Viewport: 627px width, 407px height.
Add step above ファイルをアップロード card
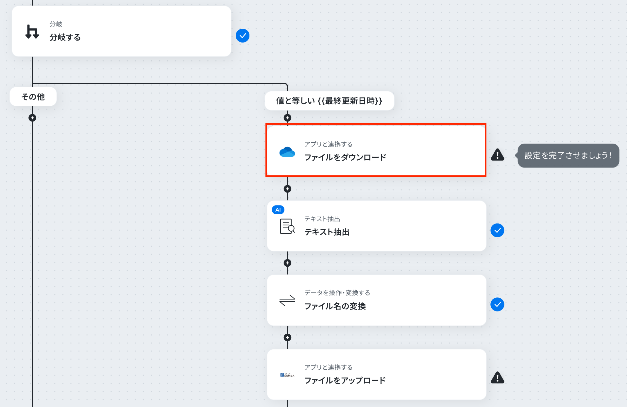point(287,337)
